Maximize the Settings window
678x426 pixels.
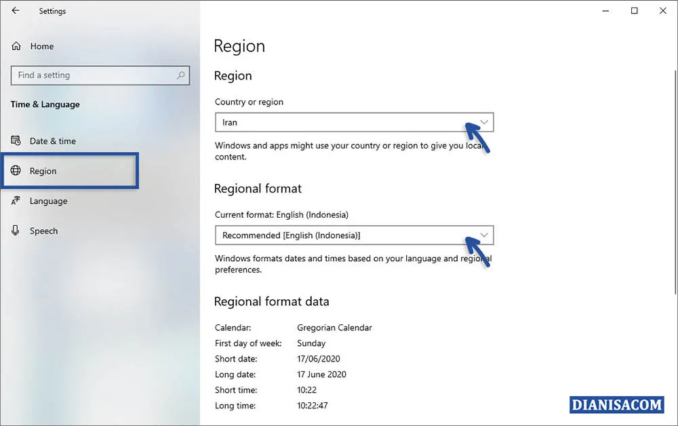click(x=634, y=11)
